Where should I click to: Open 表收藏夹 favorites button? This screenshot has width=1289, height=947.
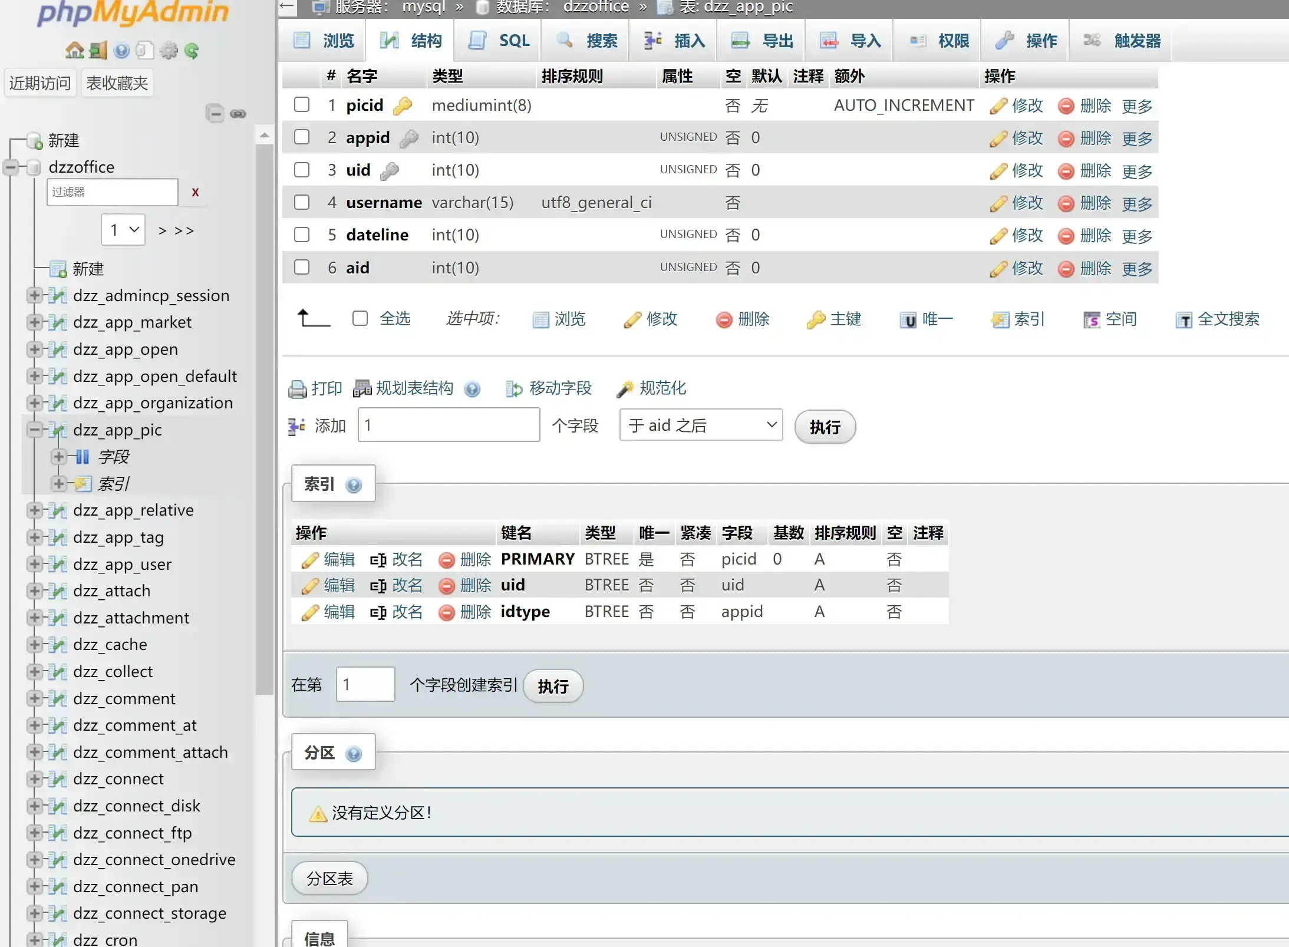point(117,83)
